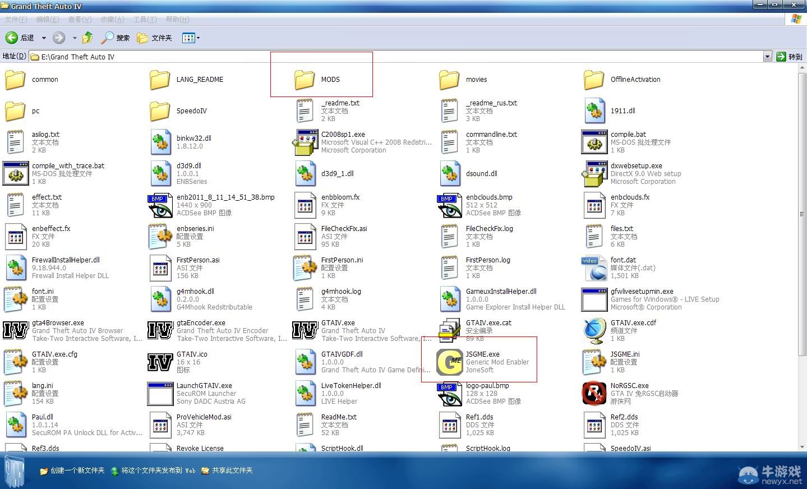Select the gtaEncoder.exe icon

(160, 331)
